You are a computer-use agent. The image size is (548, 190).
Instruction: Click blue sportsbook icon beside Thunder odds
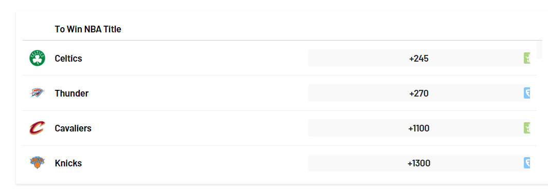[527, 93]
